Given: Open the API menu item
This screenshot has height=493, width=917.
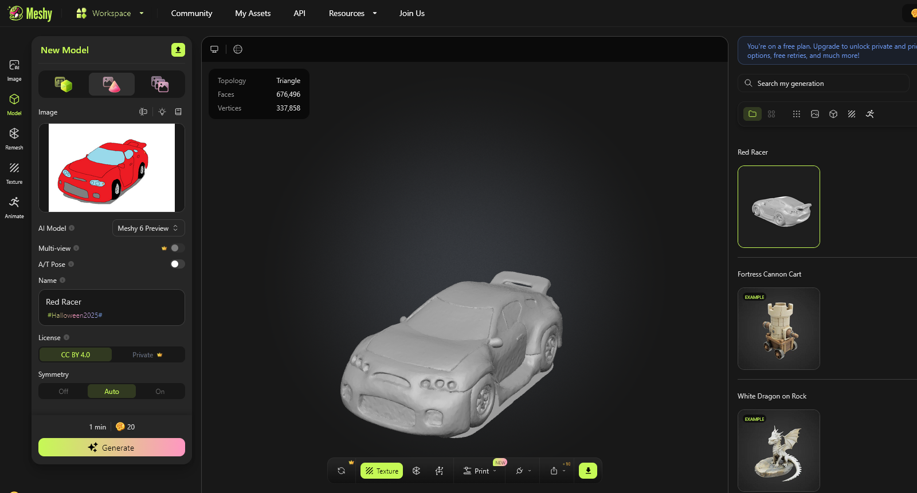Looking at the screenshot, I should [x=299, y=13].
